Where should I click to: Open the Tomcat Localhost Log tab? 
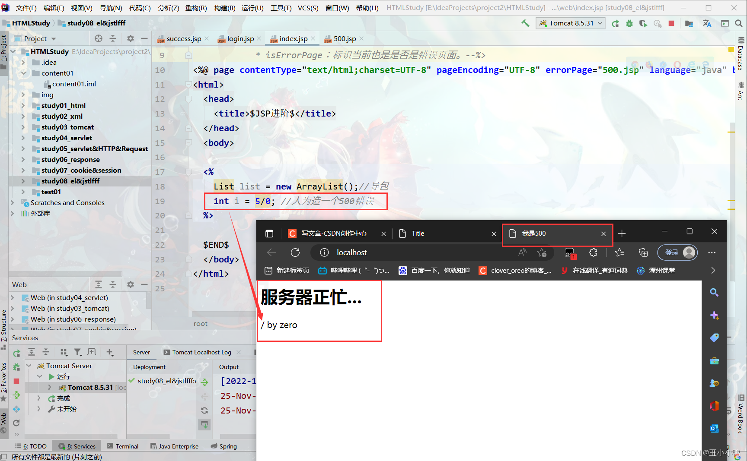tap(201, 352)
